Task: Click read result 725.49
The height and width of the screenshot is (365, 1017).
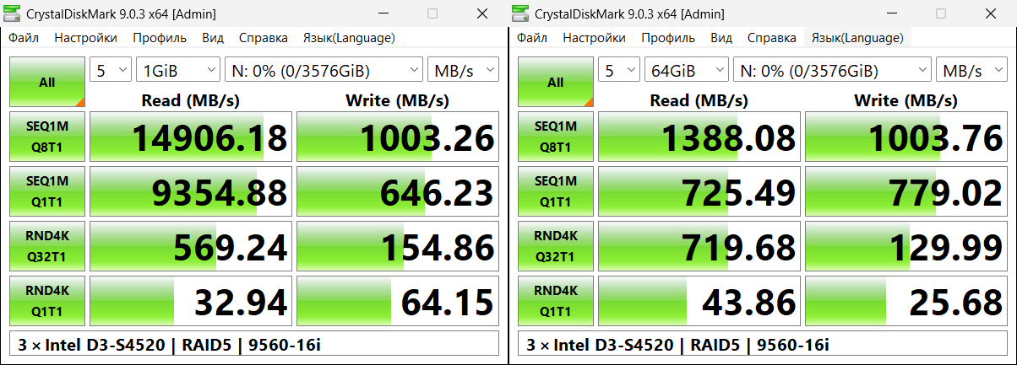Action: [699, 191]
